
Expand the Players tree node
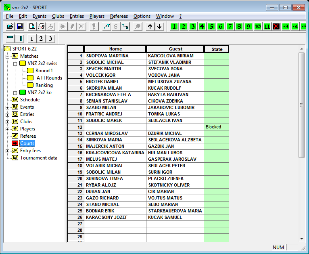click(x=7, y=129)
